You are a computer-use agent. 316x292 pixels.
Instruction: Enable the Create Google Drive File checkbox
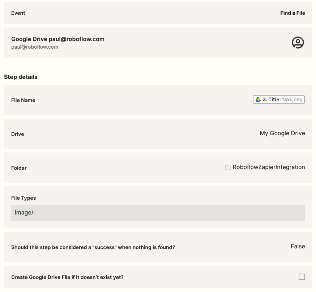point(302,277)
